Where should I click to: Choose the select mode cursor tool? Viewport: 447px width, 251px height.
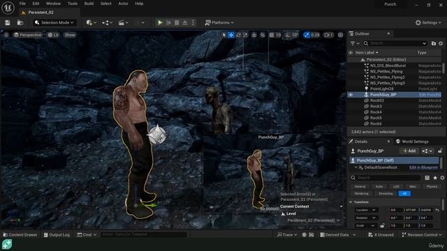(x=223, y=35)
